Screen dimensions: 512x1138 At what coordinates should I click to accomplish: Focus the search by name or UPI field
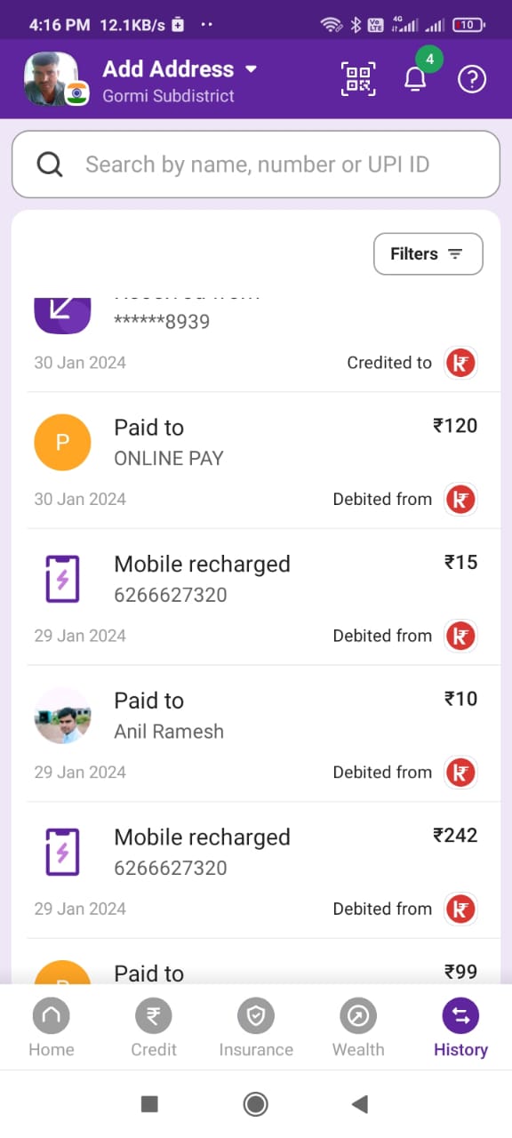click(x=256, y=164)
